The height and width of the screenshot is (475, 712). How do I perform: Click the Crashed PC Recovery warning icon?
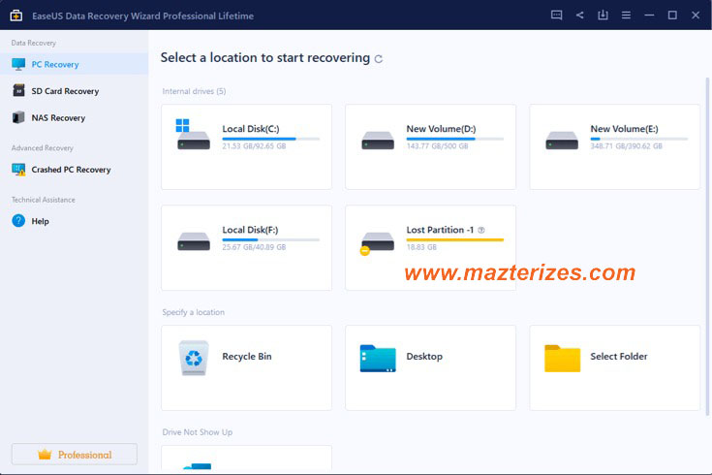[x=18, y=170]
